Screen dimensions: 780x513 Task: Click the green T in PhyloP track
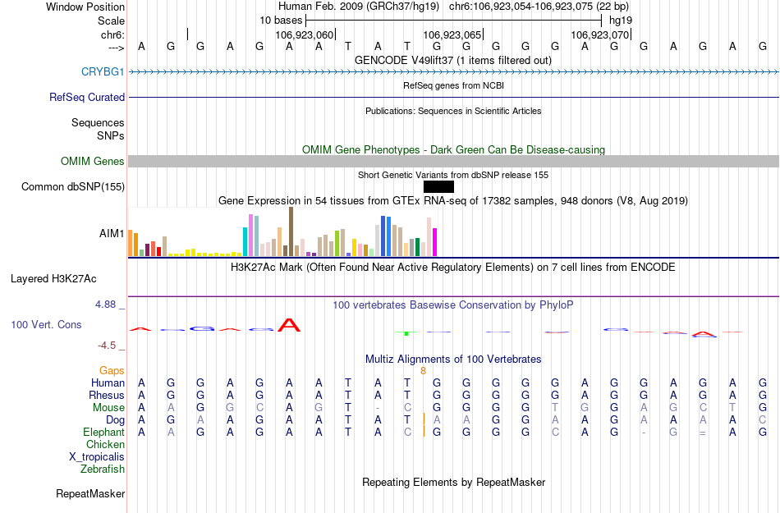coord(406,332)
